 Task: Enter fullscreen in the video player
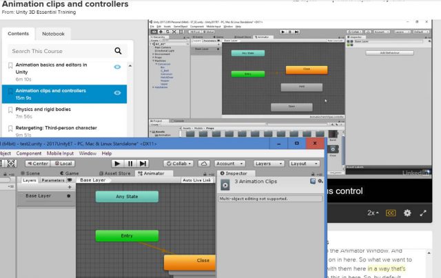pyautogui.click(x=423, y=213)
